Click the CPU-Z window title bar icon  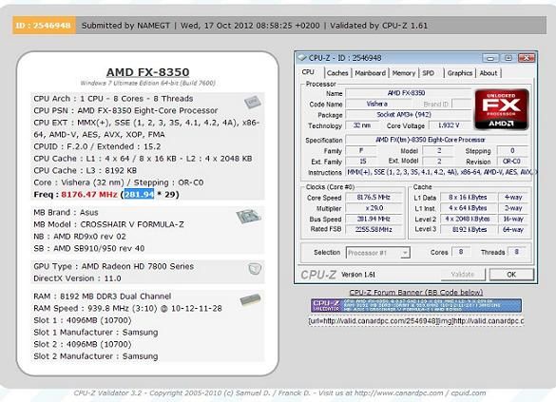pyautogui.click(x=302, y=57)
